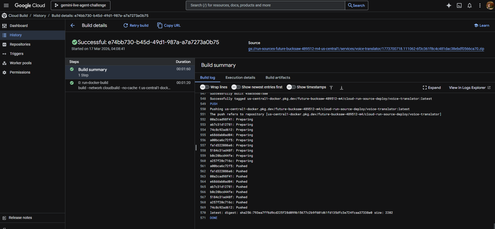Click the Triggers arrow icon
This screenshot has height=229, width=495.
[4, 54]
